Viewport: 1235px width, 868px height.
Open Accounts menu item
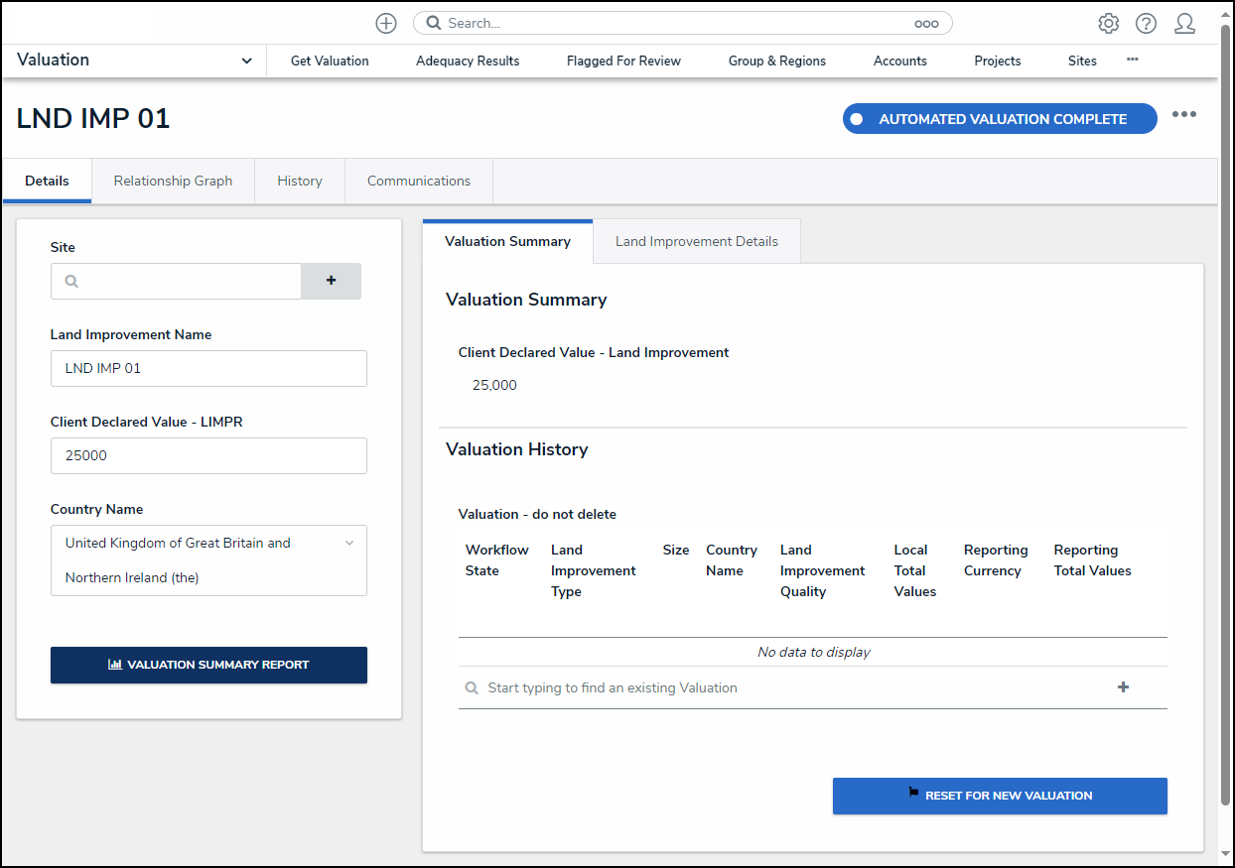coord(900,61)
